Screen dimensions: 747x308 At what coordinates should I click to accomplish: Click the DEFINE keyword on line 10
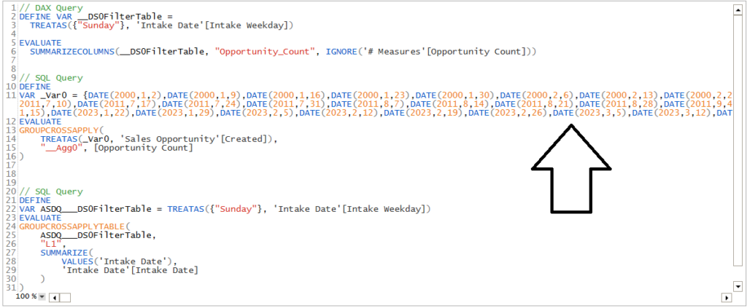click(x=35, y=87)
